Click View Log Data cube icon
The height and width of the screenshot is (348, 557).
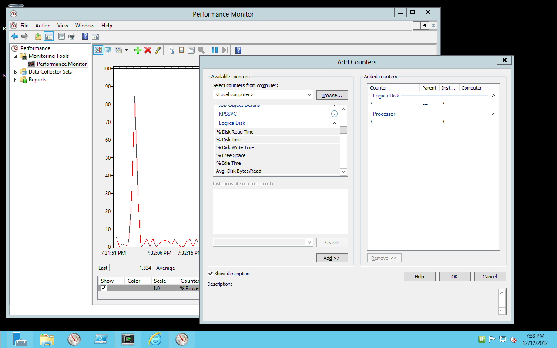(x=108, y=50)
